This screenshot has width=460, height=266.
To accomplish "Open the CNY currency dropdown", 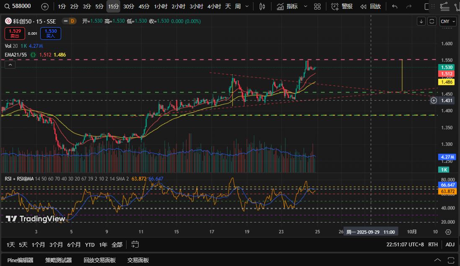I will pyautogui.click(x=447, y=21).
